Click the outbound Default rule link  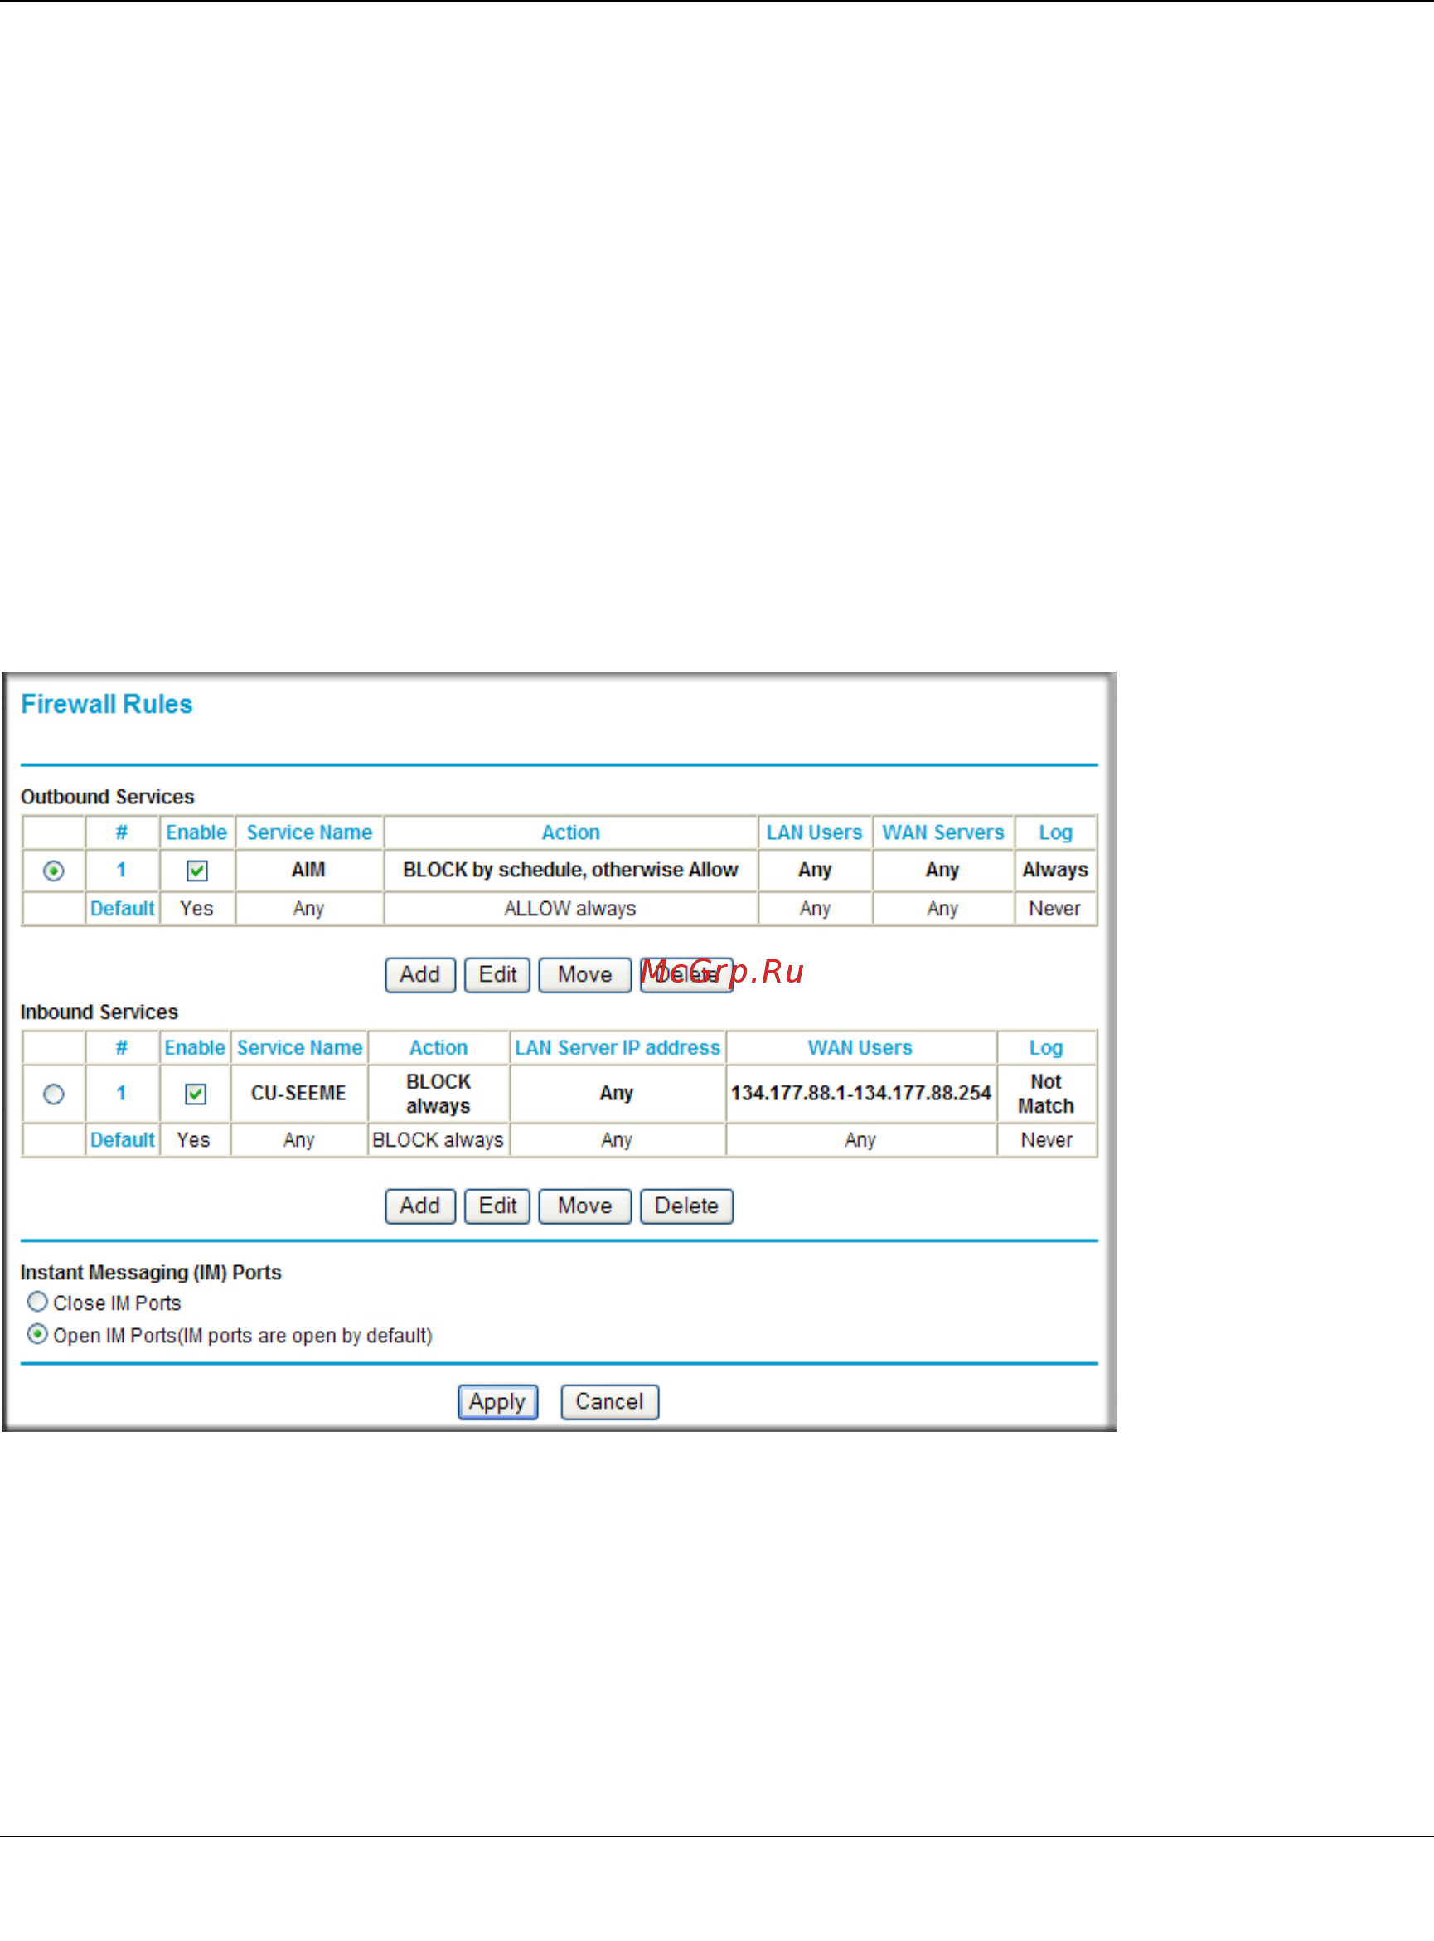123,909
